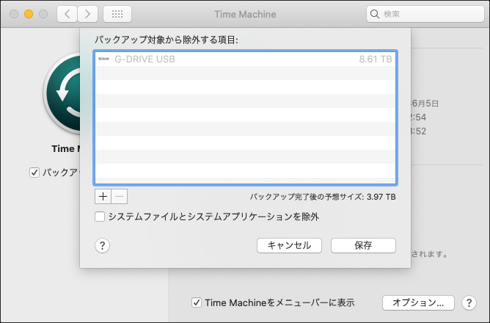Click the search field in the title bar

tap(425, 14)
